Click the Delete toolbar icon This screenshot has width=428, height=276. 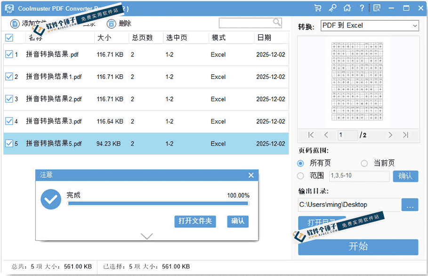coord(111,24)
